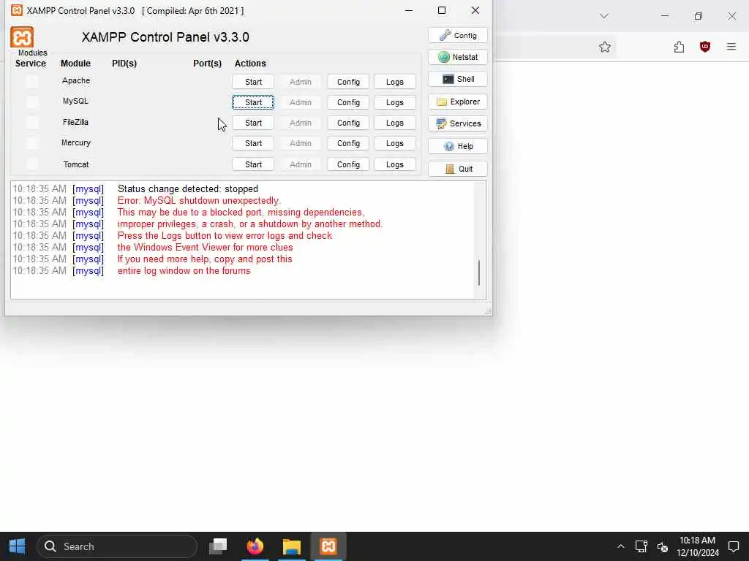749x561 pixels.
Task: Show hidden system tray icons
Action: point(620,546)
